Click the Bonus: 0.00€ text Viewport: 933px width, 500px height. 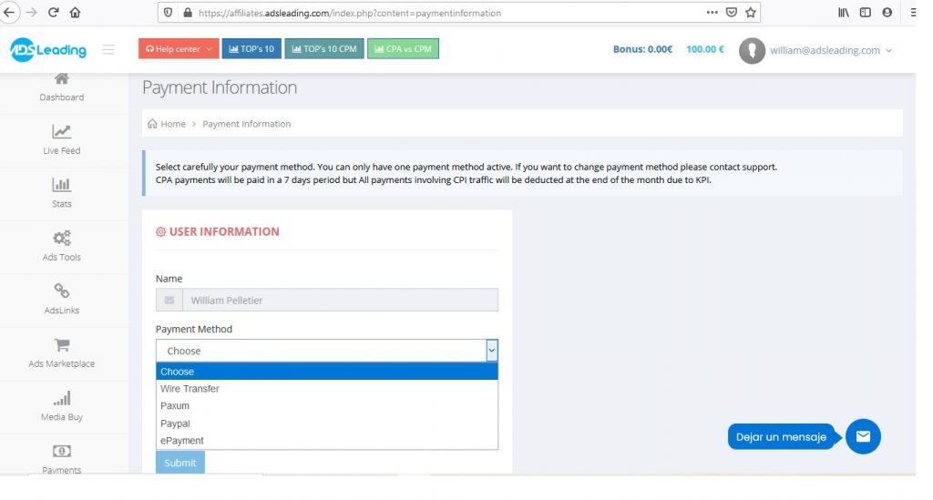point(642,49)
